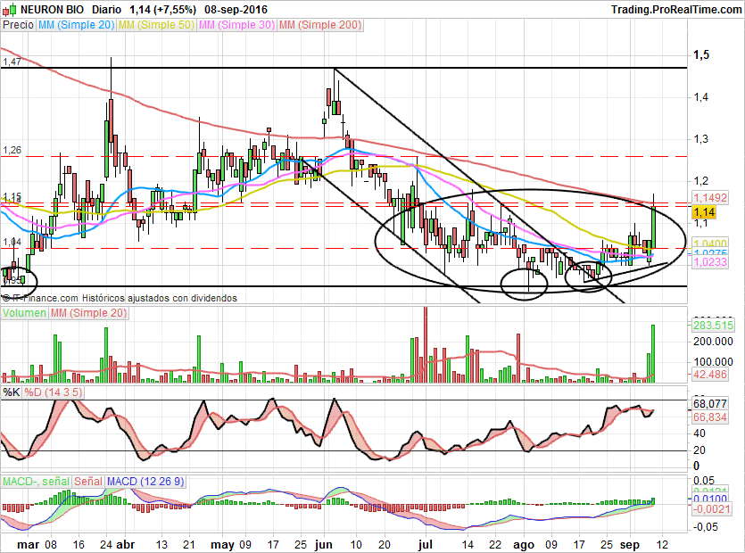Click the 1,47 resistance line label
Viewport: 745px width, 553px height.
(11, 62)
